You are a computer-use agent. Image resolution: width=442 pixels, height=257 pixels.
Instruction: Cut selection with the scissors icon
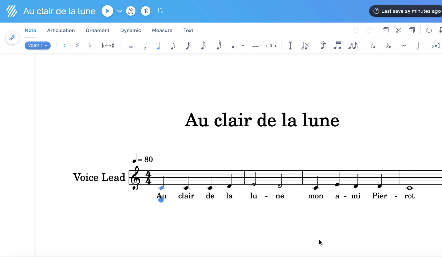tap(399, 31)
